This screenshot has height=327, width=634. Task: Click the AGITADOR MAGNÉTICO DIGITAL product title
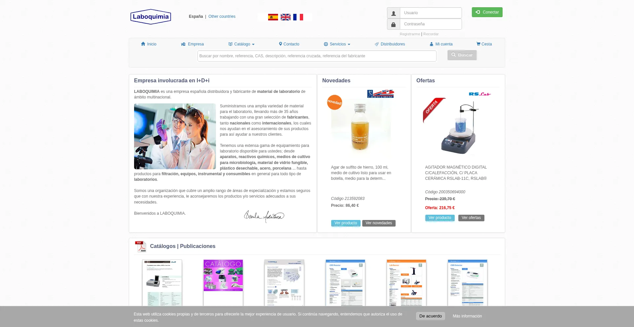(x=456, y=173)
